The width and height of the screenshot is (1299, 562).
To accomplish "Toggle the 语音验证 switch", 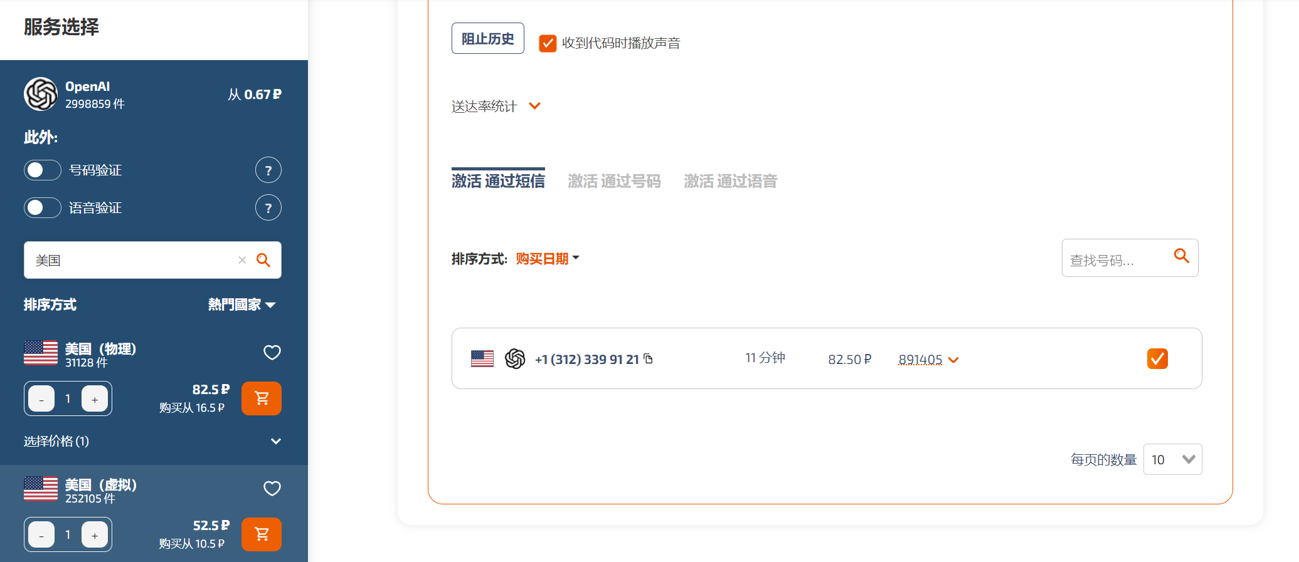I will point(43,207).
